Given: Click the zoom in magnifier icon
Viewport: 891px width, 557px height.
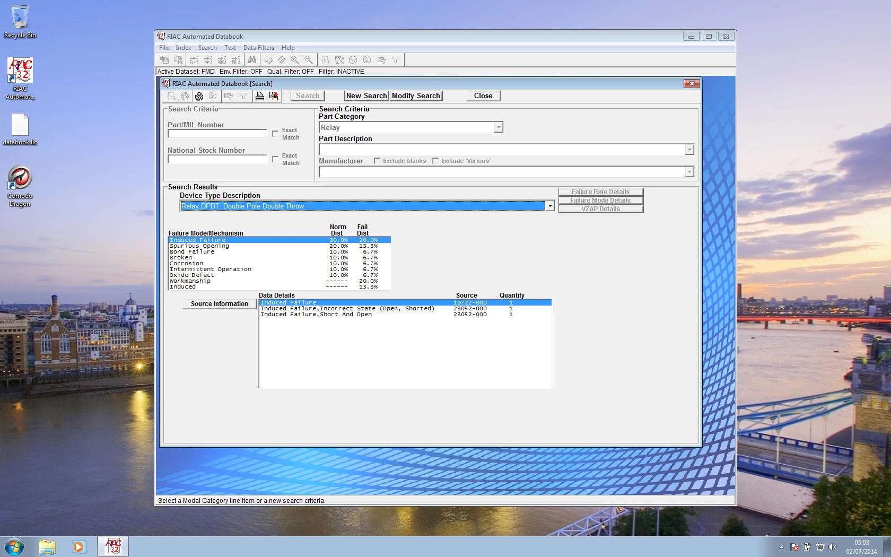Looking at the screenshot, I should pyautogui.click(x=295, y=60).
